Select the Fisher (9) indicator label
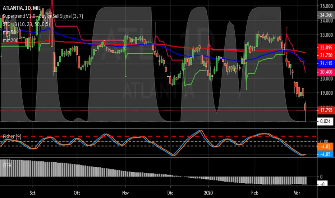Image resolution: width=335 pixels, height=198 pixels. point(12,136)
